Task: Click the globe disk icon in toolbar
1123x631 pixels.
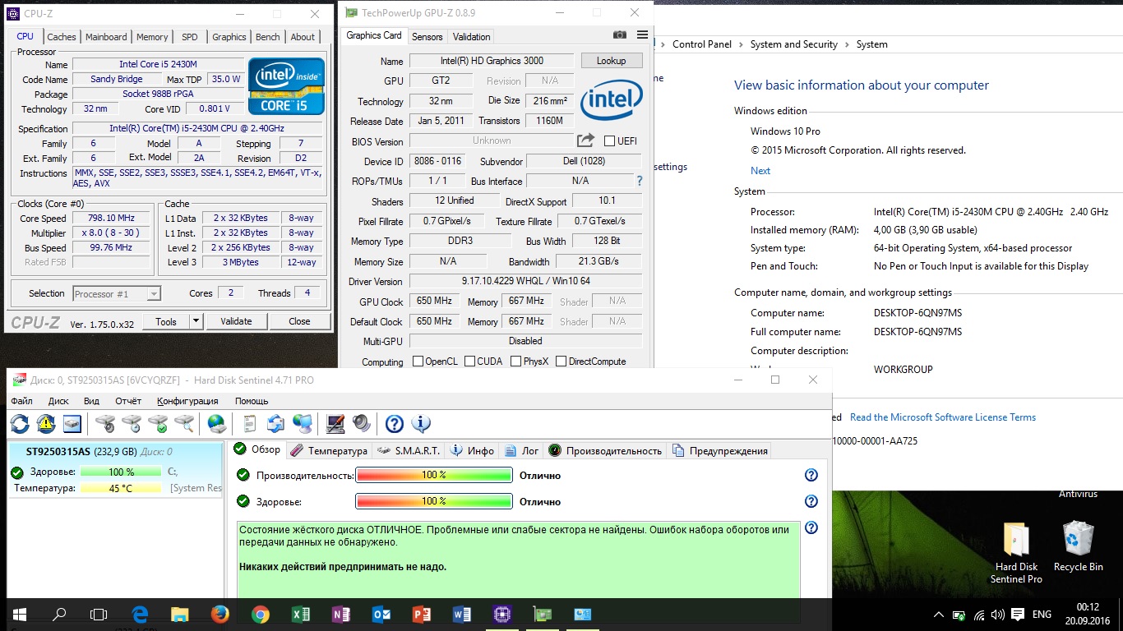Action: click(x=217, y=424)
